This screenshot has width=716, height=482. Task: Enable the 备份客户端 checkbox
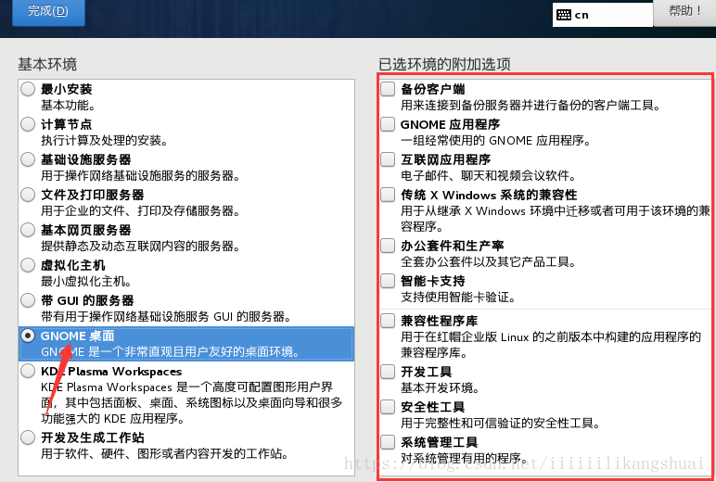pos(388,89)
